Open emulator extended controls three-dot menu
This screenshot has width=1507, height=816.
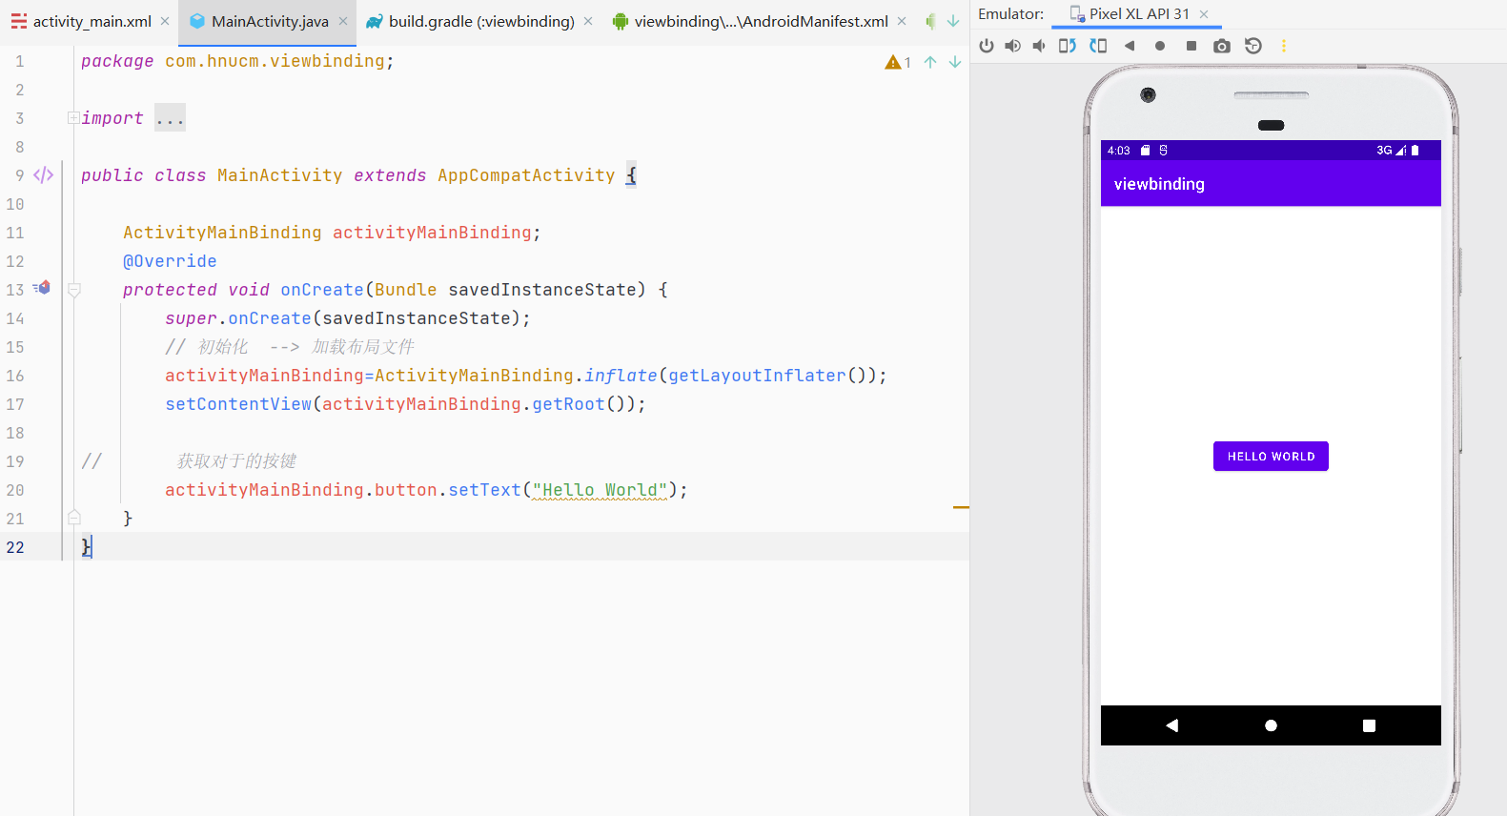point(1284,46)
